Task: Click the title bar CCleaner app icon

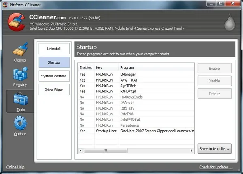Action: tap(5, 5)
